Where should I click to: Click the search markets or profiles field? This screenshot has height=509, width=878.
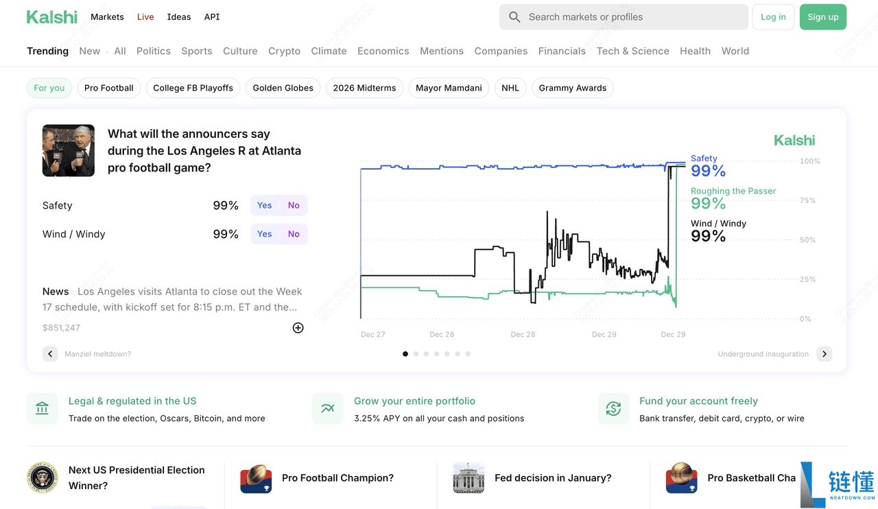click(624, 17)
